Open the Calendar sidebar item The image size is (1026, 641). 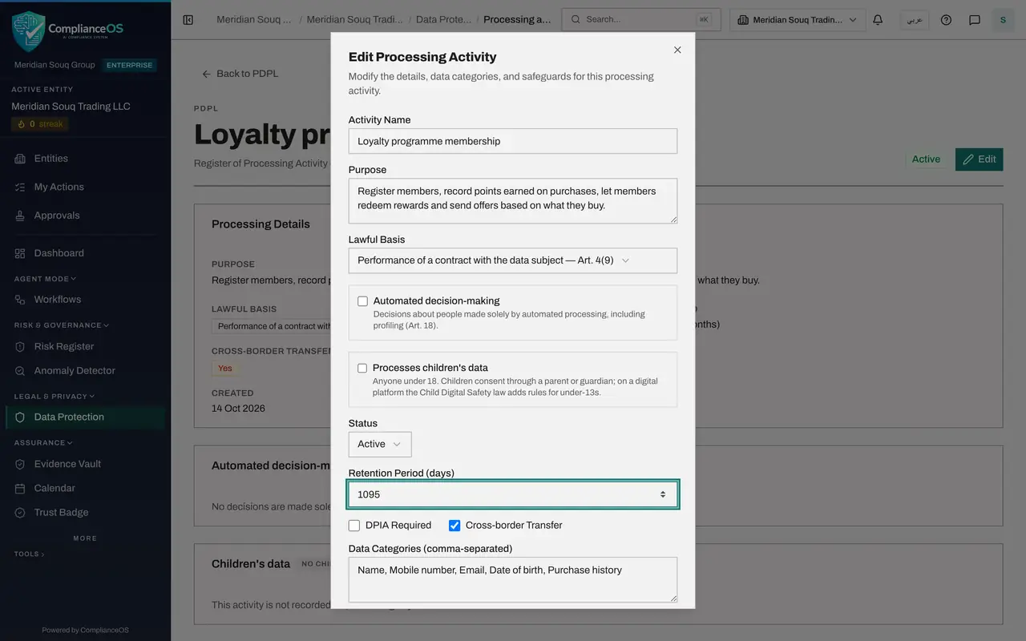(85, 488)
